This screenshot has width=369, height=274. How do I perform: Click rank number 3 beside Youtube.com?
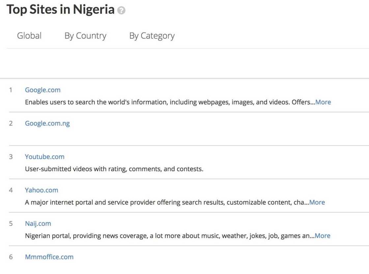click(11, 157)
